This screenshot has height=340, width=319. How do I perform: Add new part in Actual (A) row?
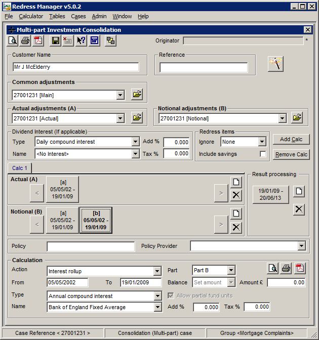[x=236, y=182]
